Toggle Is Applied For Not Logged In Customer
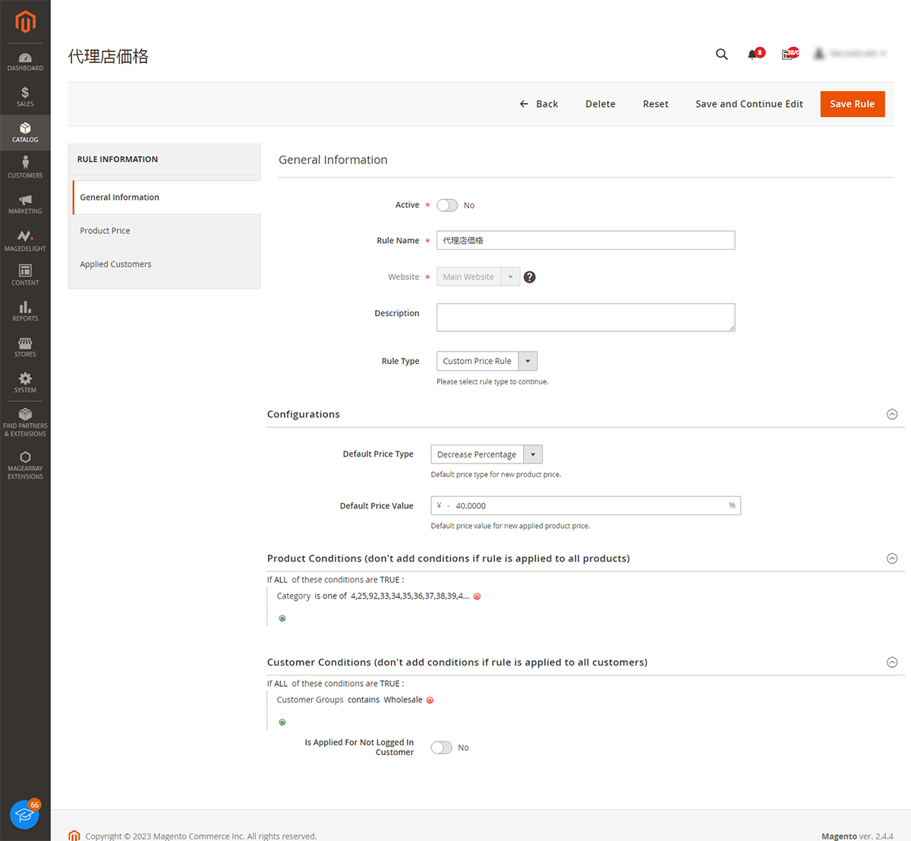 pyautogui.click(x=441, y=748)
